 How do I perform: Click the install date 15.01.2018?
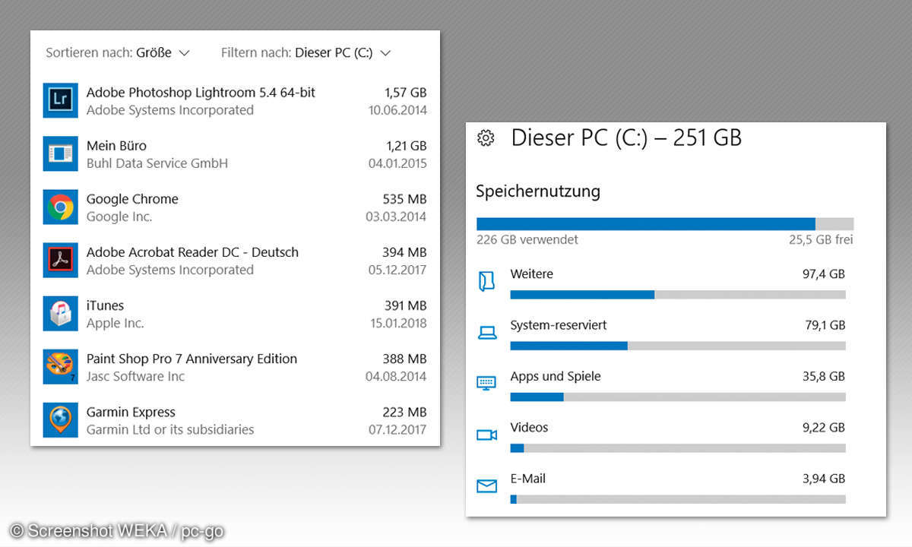point(398,323)
